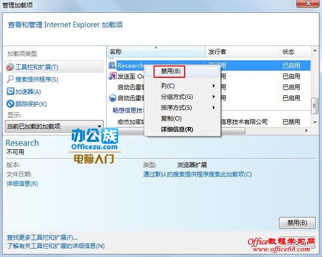This screenshot has width=322, height=257.
Task: Select 搜索提供程序(S) add-on type
Action: click(x=36, y=79)
